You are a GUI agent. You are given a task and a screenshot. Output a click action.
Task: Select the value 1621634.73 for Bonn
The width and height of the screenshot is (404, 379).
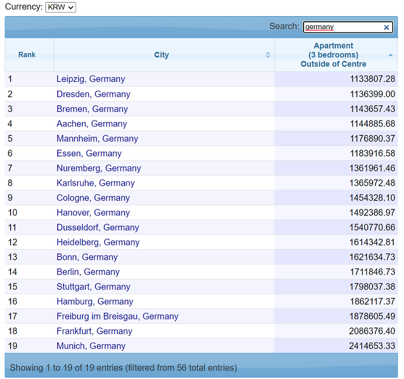coord(372,257)
